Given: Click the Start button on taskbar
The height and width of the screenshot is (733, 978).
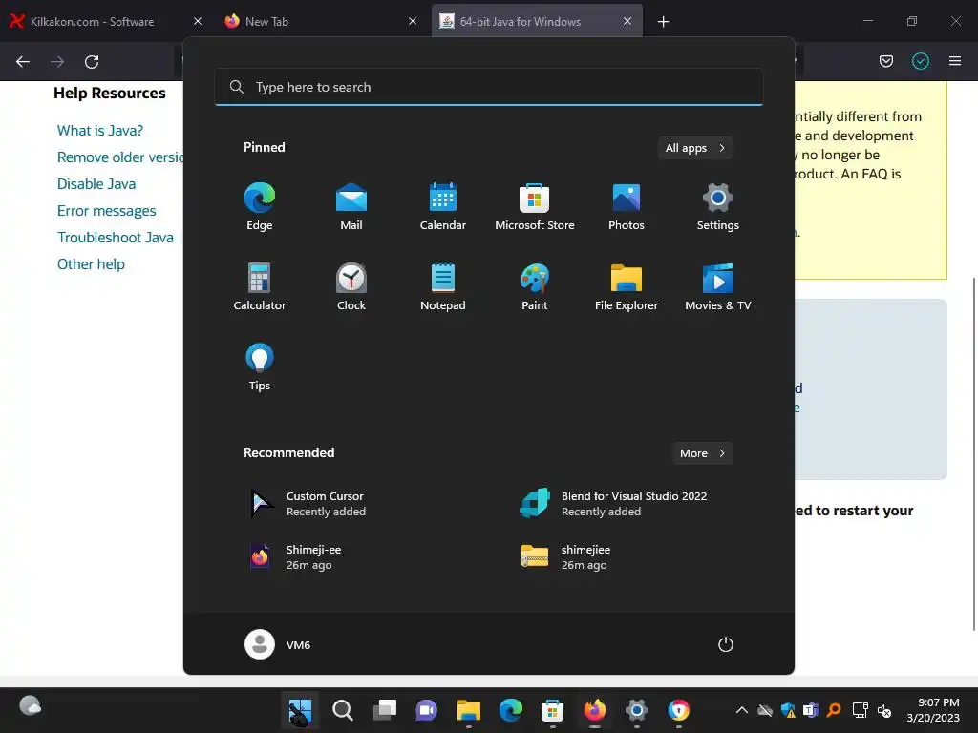Looking at the screenshot, I should 300,710.
